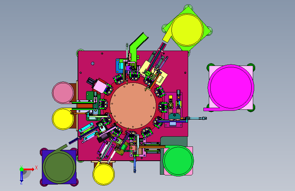Pick the bright green bowl feeder
The height and width of the screenshot is (191, 295).
178,161
